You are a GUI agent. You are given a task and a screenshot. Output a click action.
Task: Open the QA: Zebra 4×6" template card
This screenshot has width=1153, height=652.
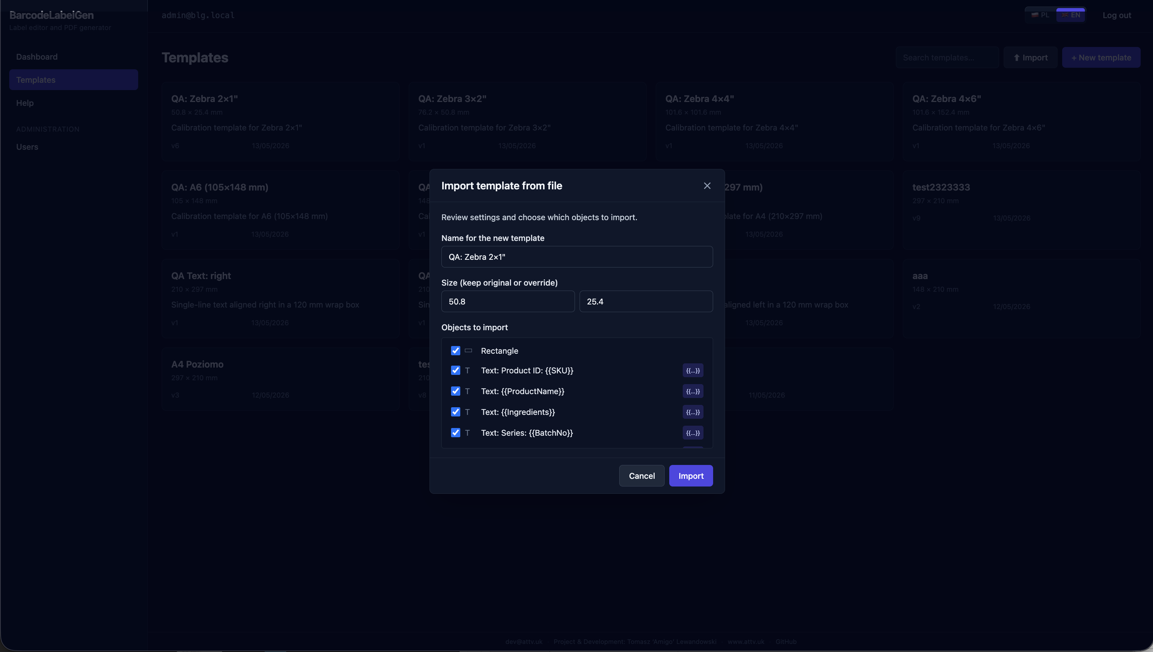tap(1022, 121)
